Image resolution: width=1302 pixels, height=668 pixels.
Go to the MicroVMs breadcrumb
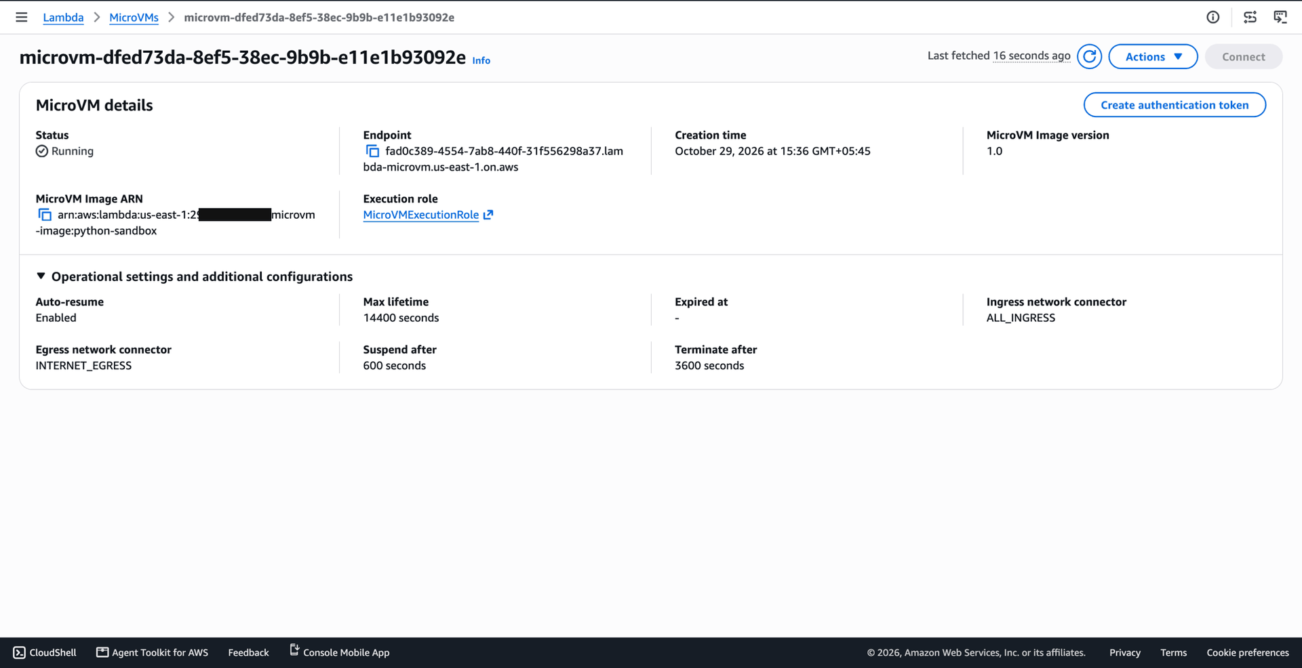coord(134,18)
